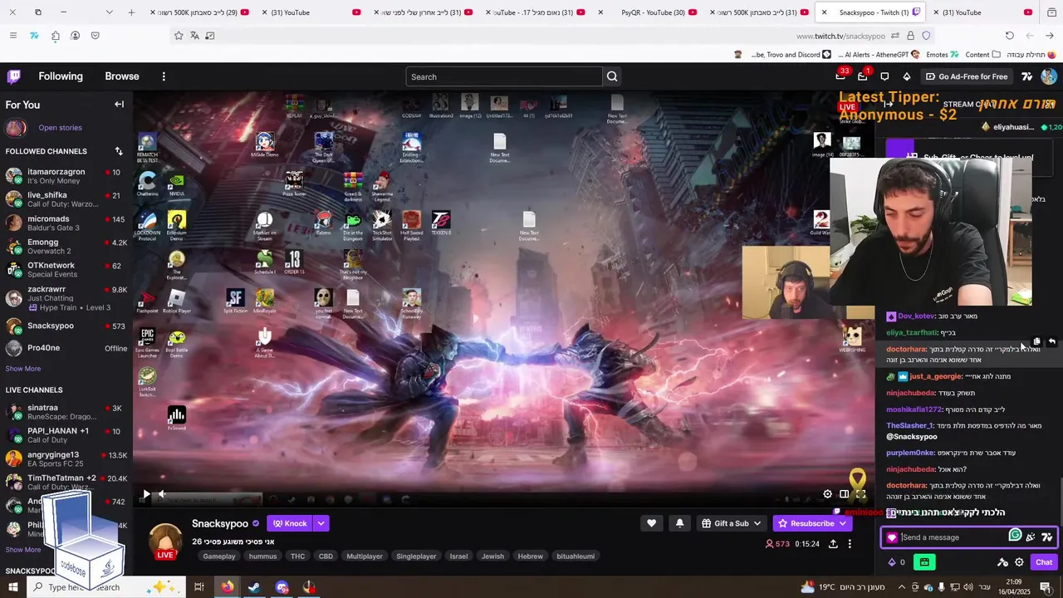Collapse the For You sidebar
The image size is (1063, 598).
(x=119, y=105)
